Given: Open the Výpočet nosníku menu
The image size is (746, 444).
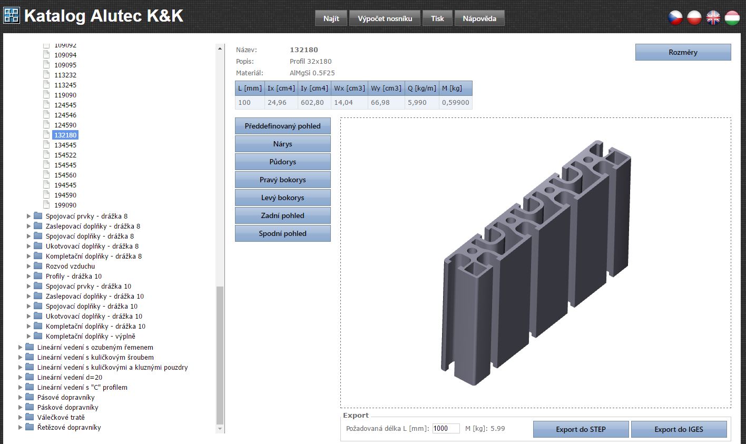Looking at the screenshot, I should click(x=385, y=18).
